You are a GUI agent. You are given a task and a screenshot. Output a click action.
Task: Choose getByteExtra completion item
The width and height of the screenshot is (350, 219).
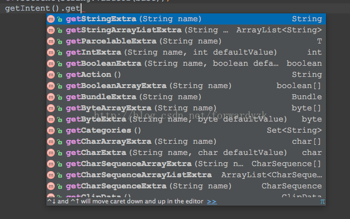(186, 119)
